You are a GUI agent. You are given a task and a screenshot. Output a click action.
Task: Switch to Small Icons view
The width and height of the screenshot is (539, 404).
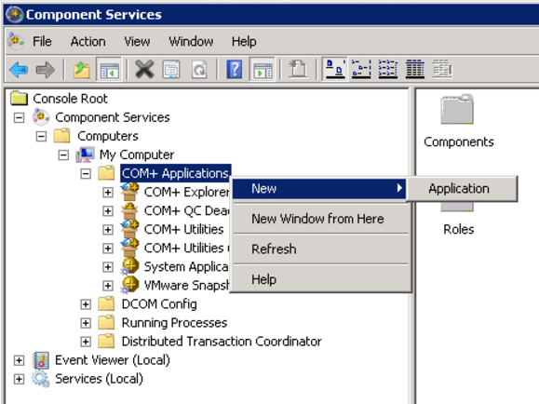point(361,70)
